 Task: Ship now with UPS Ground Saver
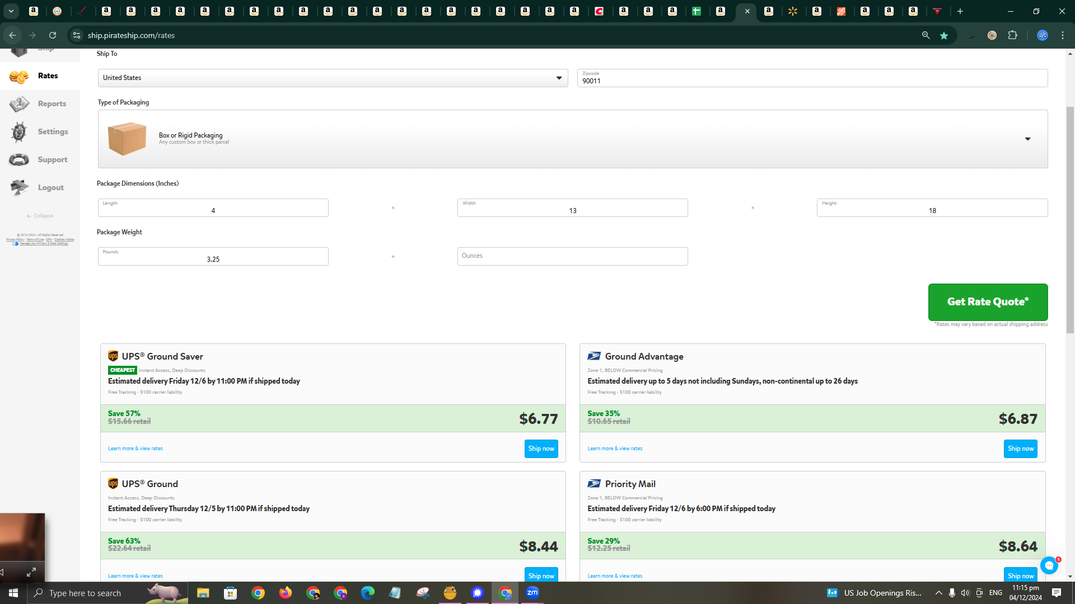(x=541, y=449)
